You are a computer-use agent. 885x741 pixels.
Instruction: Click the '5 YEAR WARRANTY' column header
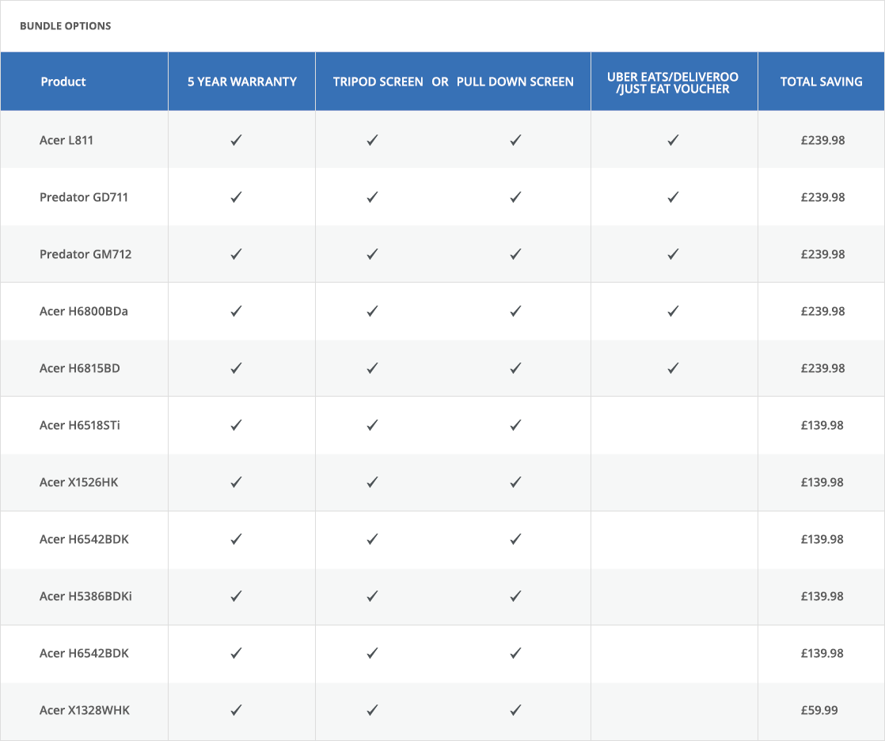pyautogui.click(x=242, y=82)
